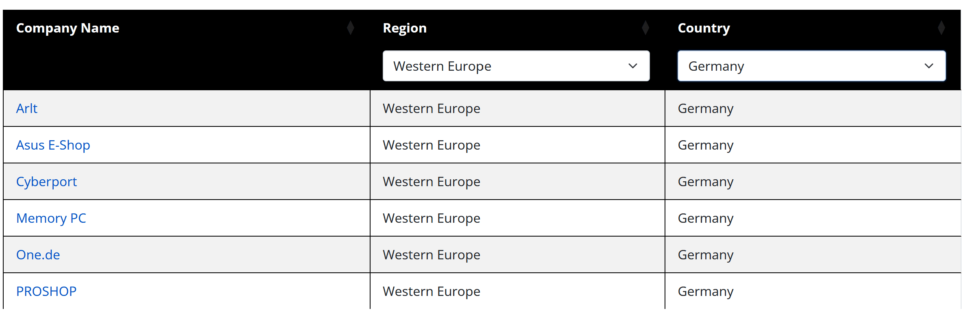This screenshot has width=968, height=313.
Task: Click the Country cell in the Memory PC row
Action: coord(706,218)
